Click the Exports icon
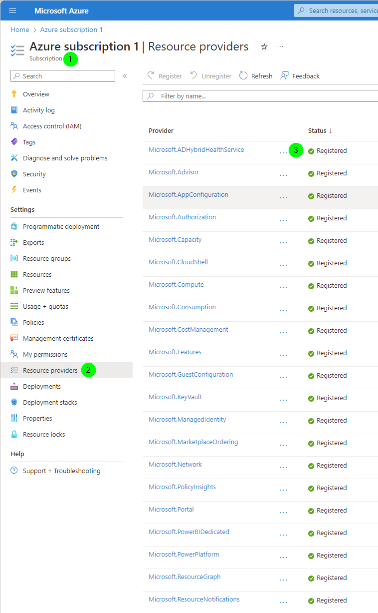This screenshot has height=613, width=378. 14,242
